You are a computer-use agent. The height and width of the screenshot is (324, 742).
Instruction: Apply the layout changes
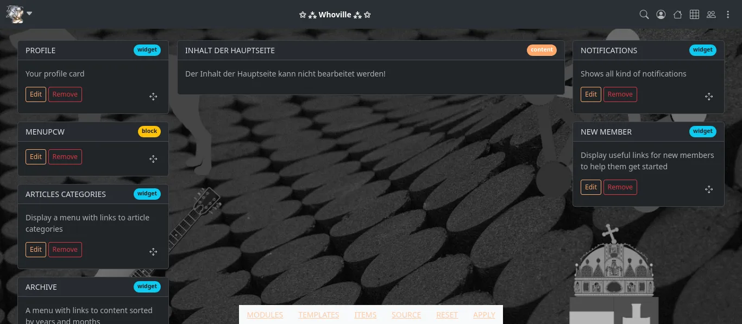point(484,315)
